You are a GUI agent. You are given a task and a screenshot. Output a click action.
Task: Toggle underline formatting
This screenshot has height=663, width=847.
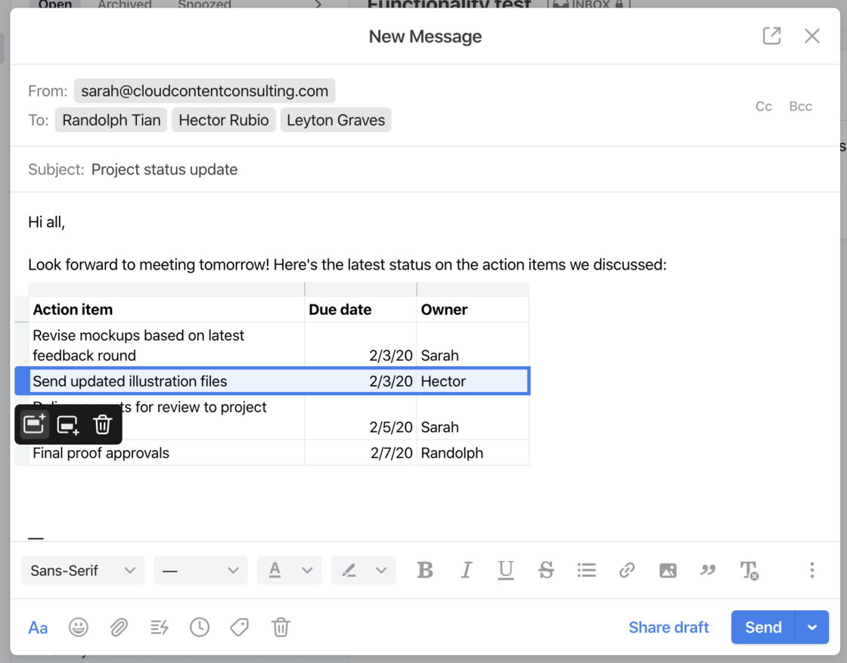[x=505, y=570]
